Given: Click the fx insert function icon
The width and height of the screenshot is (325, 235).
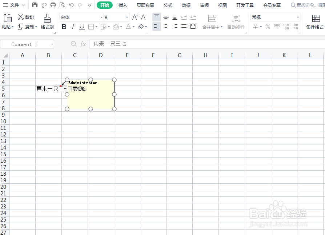Looking at the screenshot, I should click(x=83, y=44).
